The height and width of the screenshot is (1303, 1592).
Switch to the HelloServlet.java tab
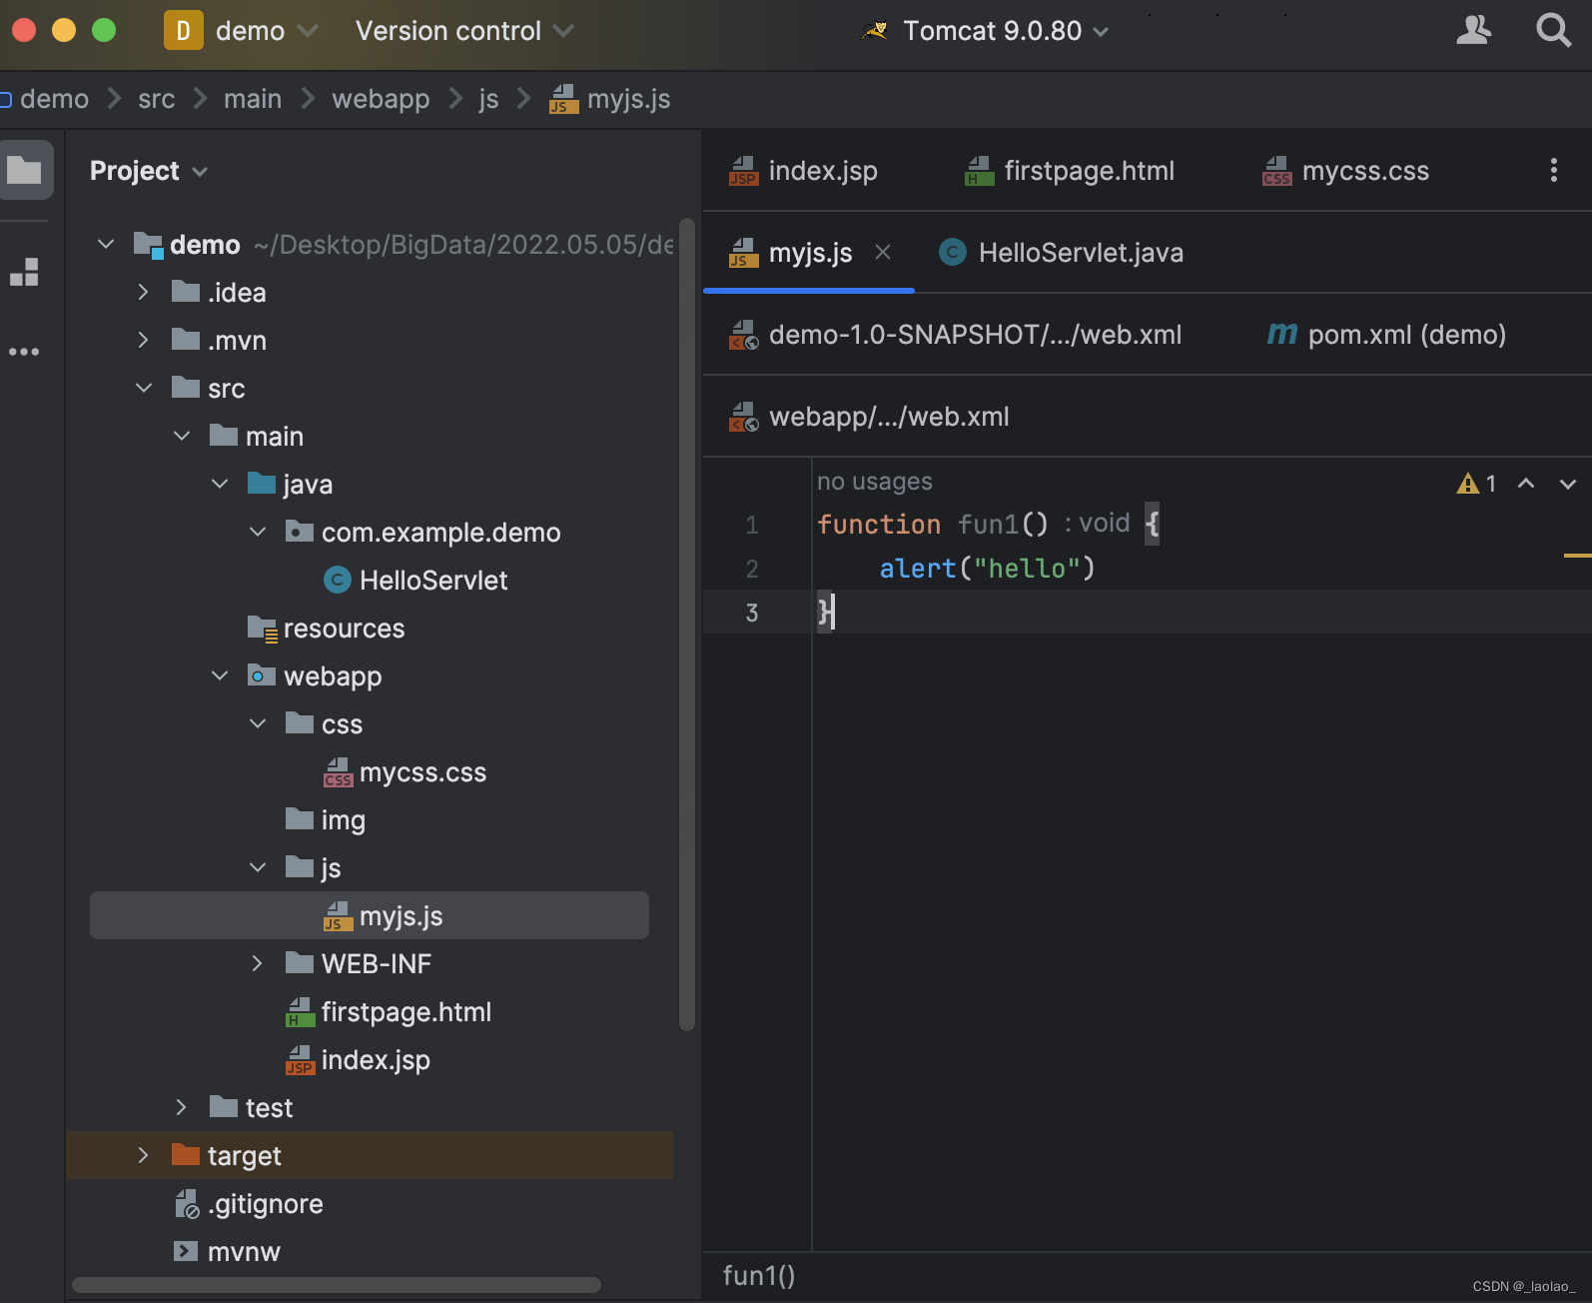point(1061,253)
